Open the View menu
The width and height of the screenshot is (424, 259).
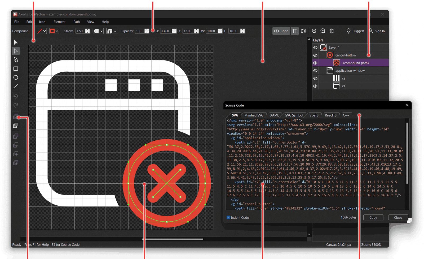[91, 22]
